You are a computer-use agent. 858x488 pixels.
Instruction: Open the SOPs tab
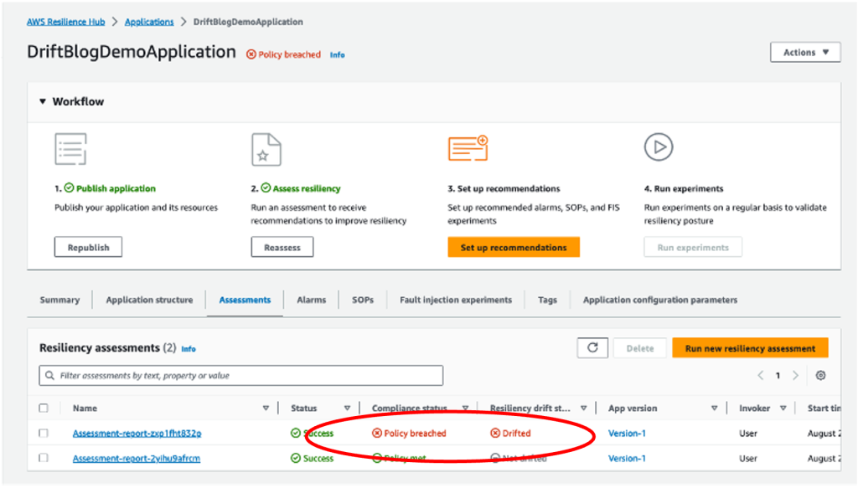pos(363,300)
